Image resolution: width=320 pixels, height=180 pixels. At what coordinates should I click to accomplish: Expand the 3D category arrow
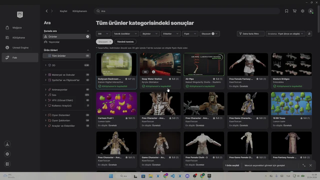coord(46,65)
